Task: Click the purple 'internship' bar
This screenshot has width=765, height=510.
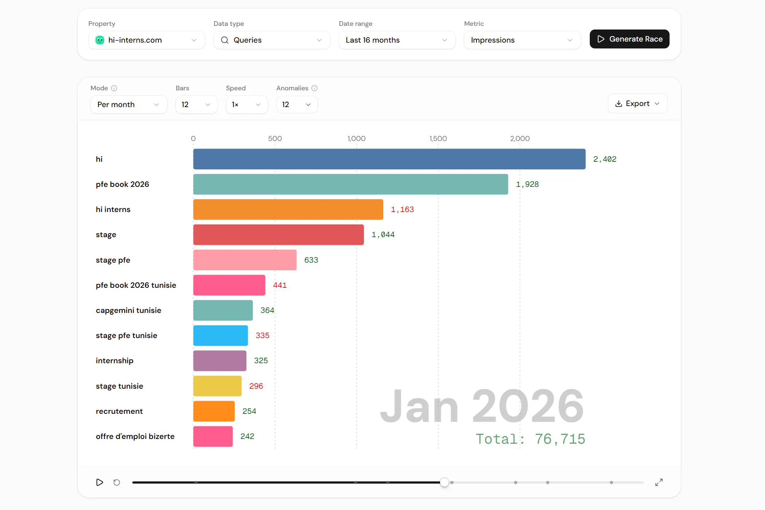Action: [220, 361]
